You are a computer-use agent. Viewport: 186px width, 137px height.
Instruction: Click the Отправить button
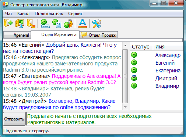14,119
